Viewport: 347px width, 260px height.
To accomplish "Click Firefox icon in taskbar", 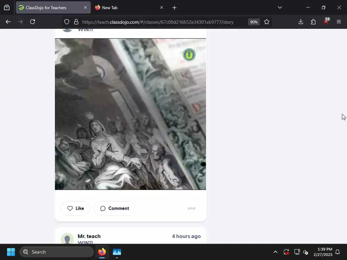I will (102, 252).
